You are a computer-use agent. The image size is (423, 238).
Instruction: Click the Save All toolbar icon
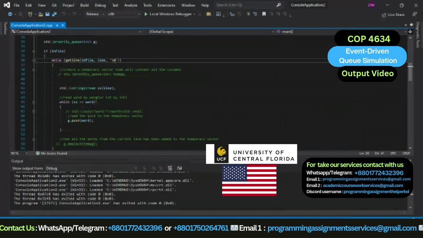click(54, 14)
